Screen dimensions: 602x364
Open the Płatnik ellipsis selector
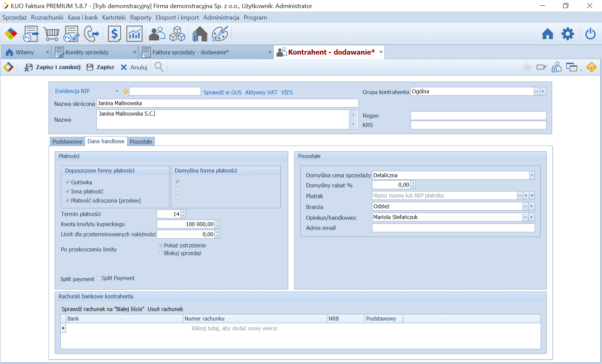tap(520, 195)
